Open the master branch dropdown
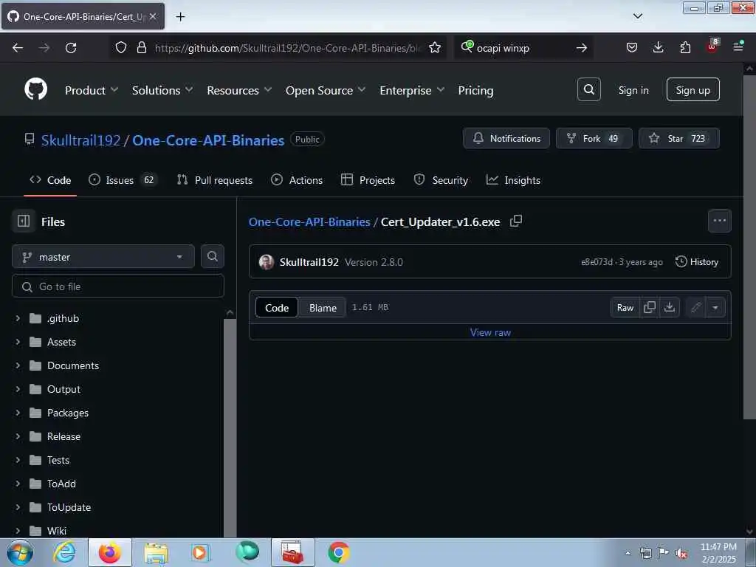This screenshot has width=756, height=567. [103, 256]
